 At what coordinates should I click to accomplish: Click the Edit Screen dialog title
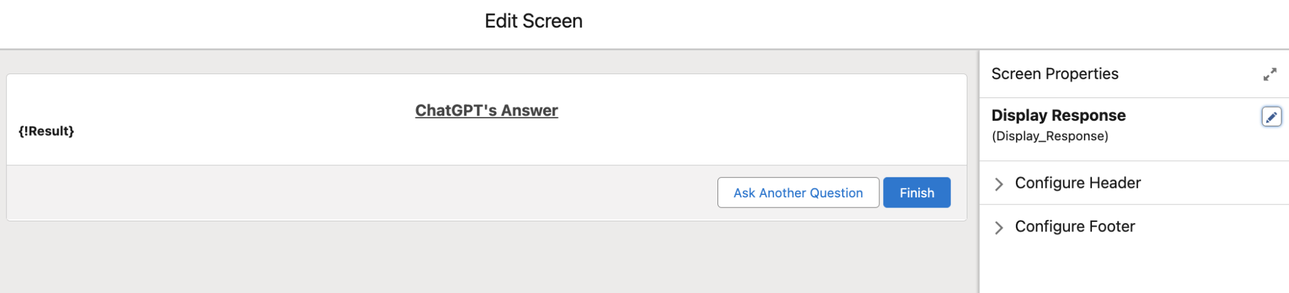coord(533,21)
